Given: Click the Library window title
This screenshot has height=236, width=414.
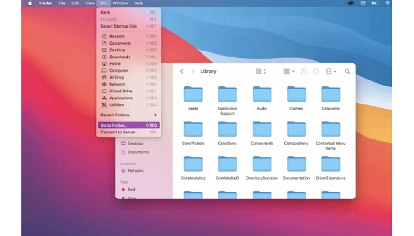Looking at the screenshot, I should pyautogui.click(x=208, y=71).
